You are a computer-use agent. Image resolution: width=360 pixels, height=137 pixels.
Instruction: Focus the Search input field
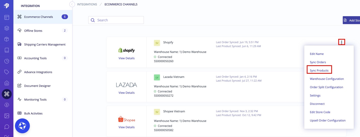click(x=116, y=20)
